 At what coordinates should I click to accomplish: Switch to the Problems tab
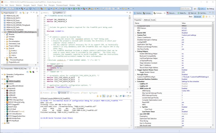pyautogui.click(x=46, y=93)
